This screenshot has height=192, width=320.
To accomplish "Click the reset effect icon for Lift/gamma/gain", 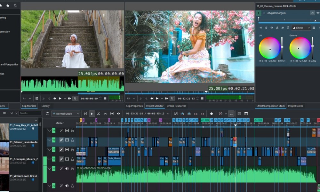I will pos(312,13).
